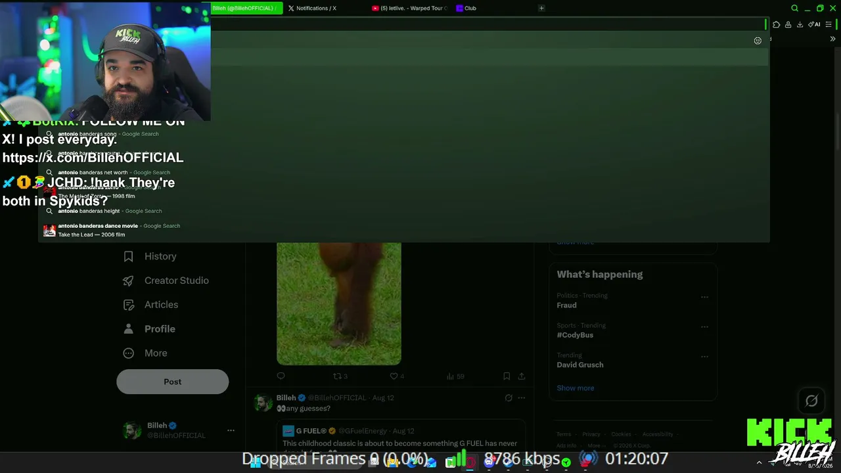
Task: View analytics for the post with 59 views
Action: click(455, 376)
